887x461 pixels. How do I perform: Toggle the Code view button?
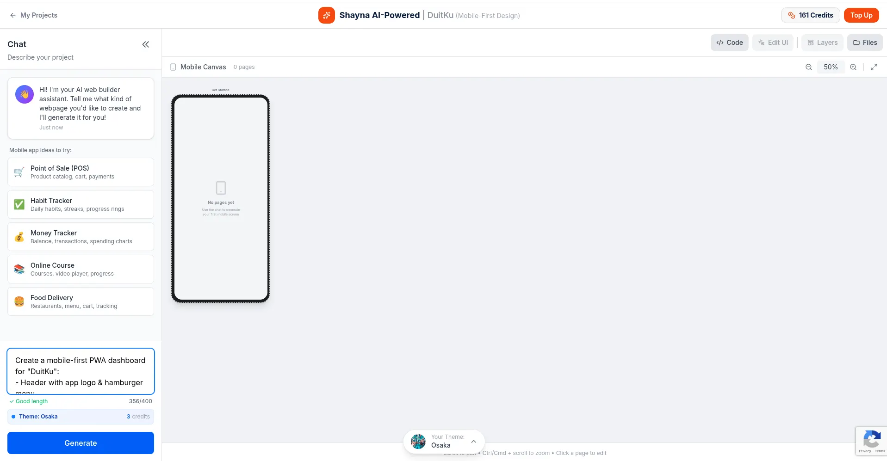point(729,43)
